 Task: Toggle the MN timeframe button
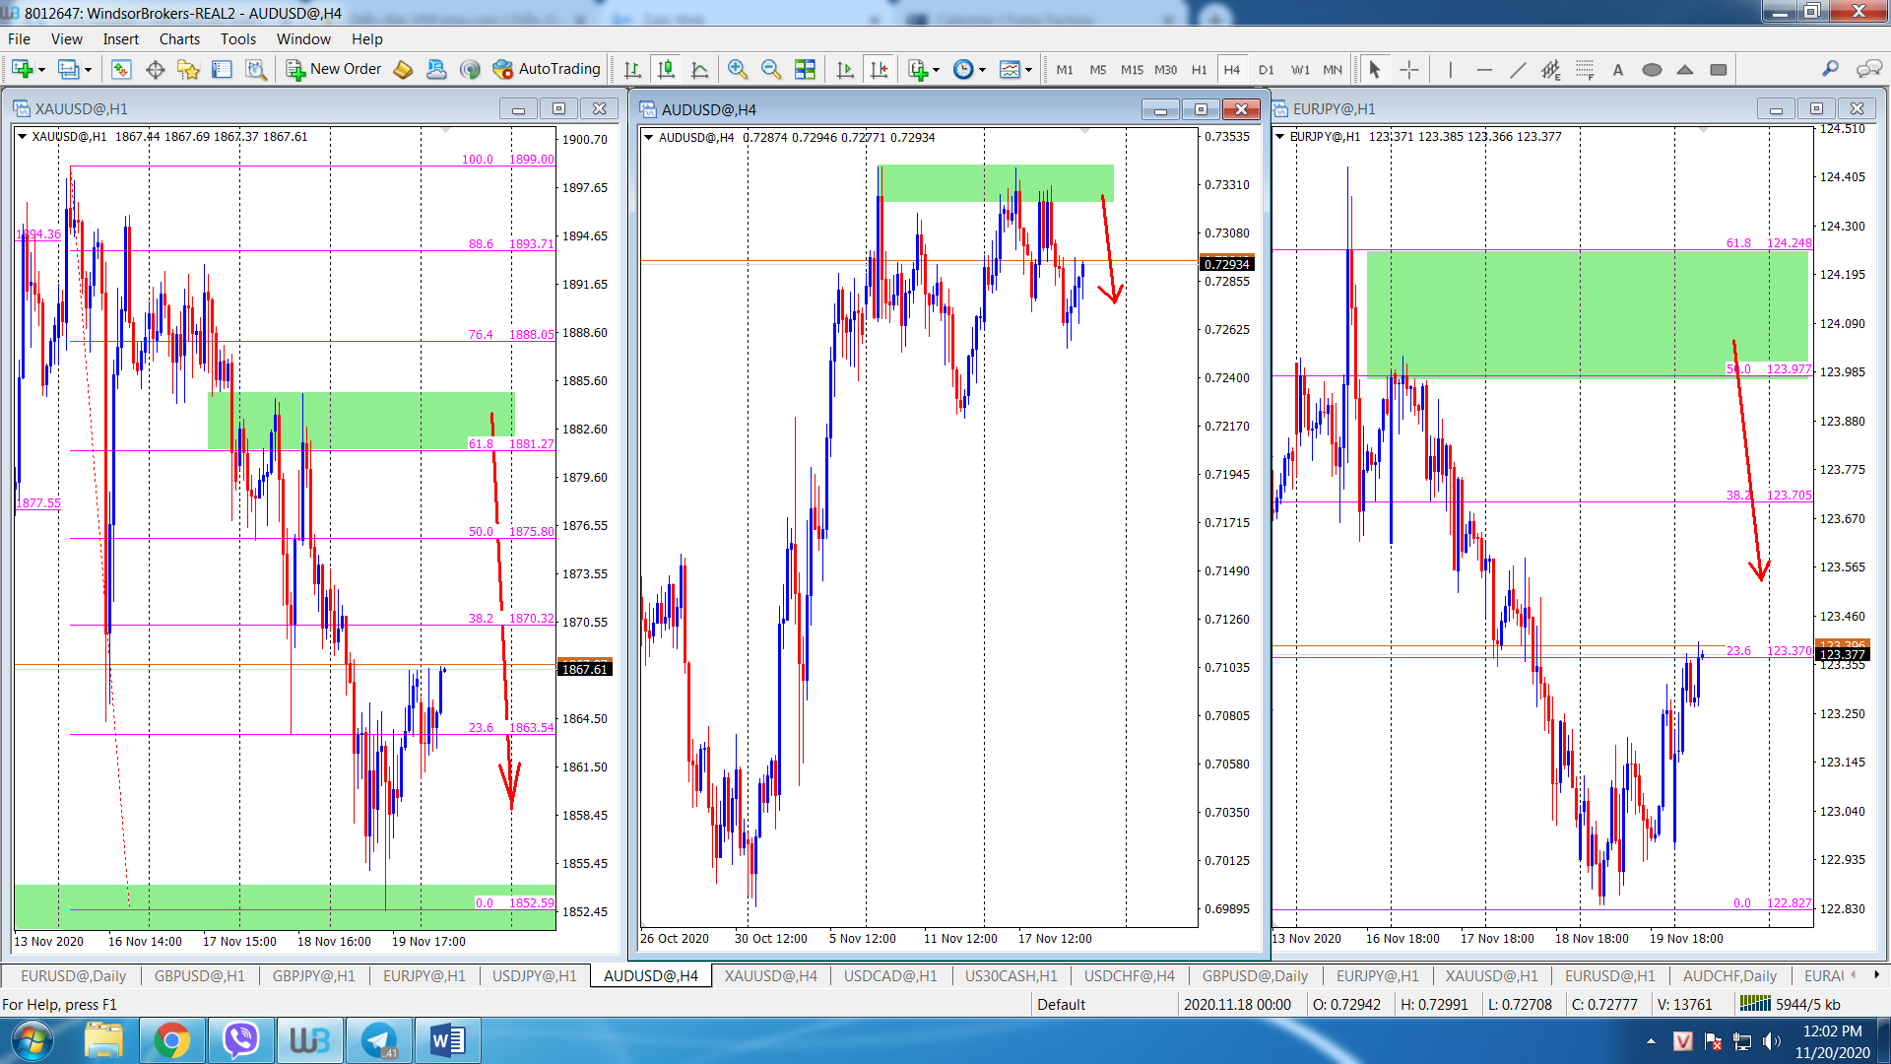tap(1333, 70)
